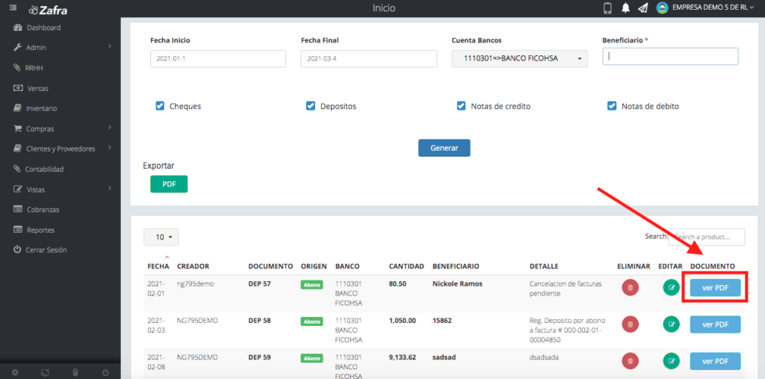Expand the Vistas sidebar menu
The image size is (765, 379).
(60, 189)
